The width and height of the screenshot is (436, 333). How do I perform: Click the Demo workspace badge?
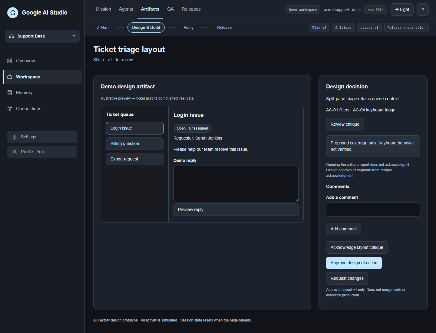click(303, 10)
